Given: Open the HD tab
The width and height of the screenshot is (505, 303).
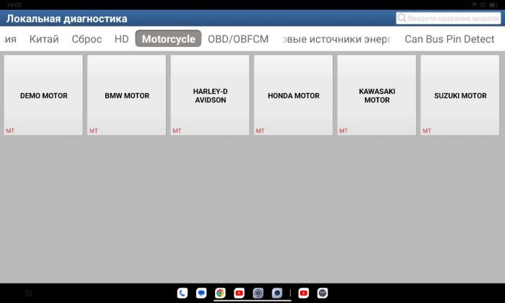Looking at the screenshot, I should pyautogui.click(x=121, y=39).
